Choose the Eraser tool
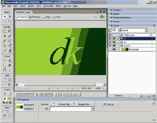The image size is (157, 123). (10, 40)
